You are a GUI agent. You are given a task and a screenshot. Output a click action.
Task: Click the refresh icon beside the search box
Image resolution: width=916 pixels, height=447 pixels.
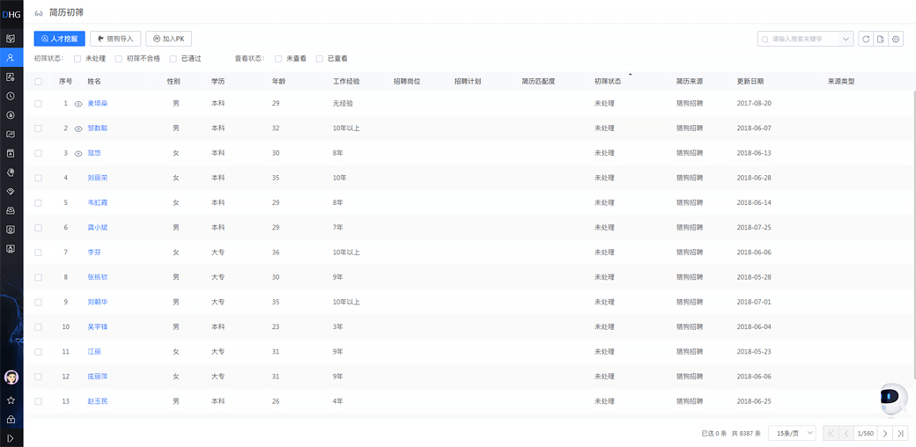[866, 39]
